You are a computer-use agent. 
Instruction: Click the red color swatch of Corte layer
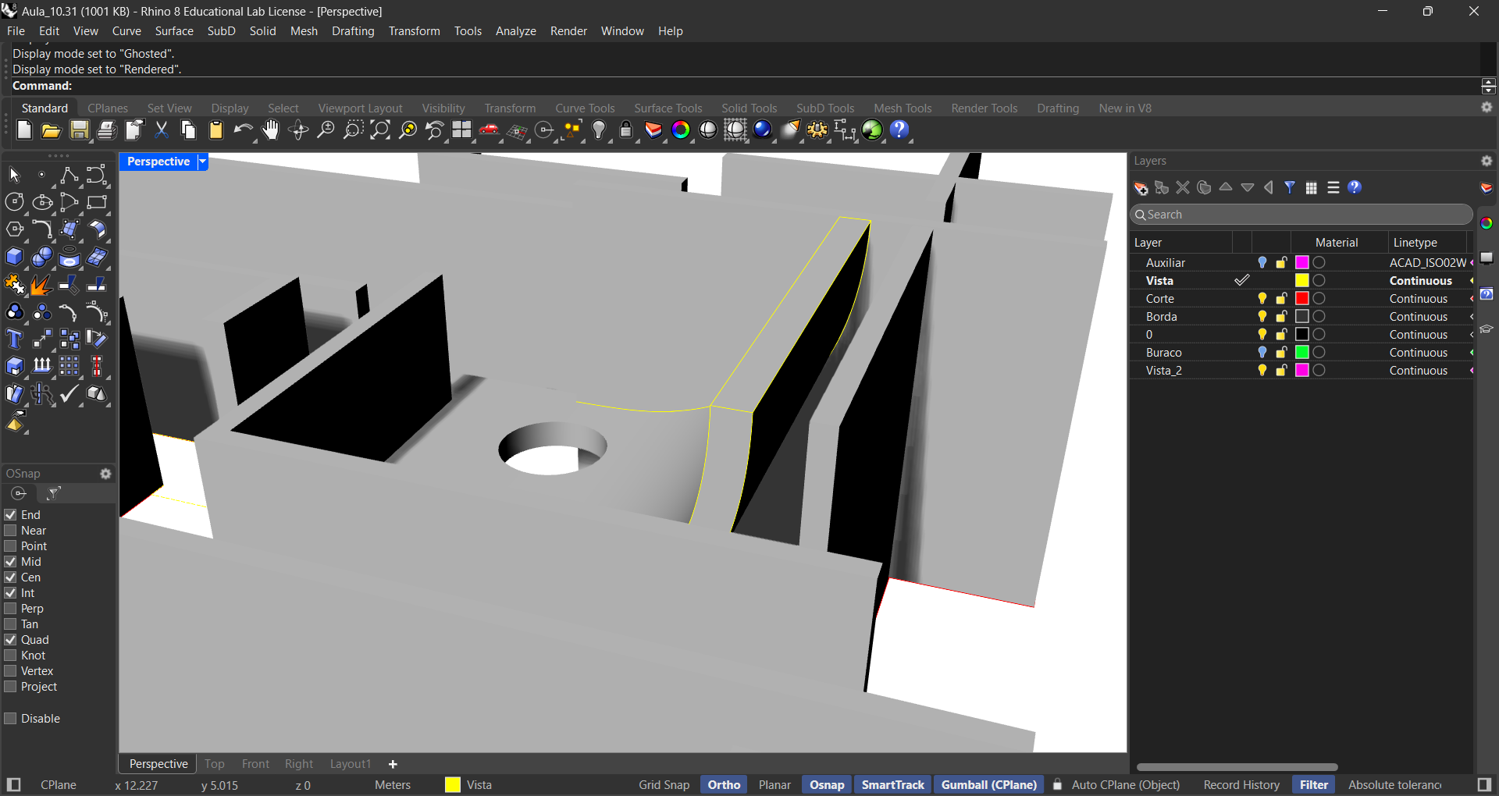point(1302,299)
